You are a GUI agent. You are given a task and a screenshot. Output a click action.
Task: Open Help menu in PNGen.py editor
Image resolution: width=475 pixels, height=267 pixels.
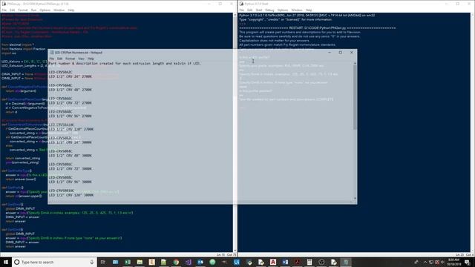(71, 10)
